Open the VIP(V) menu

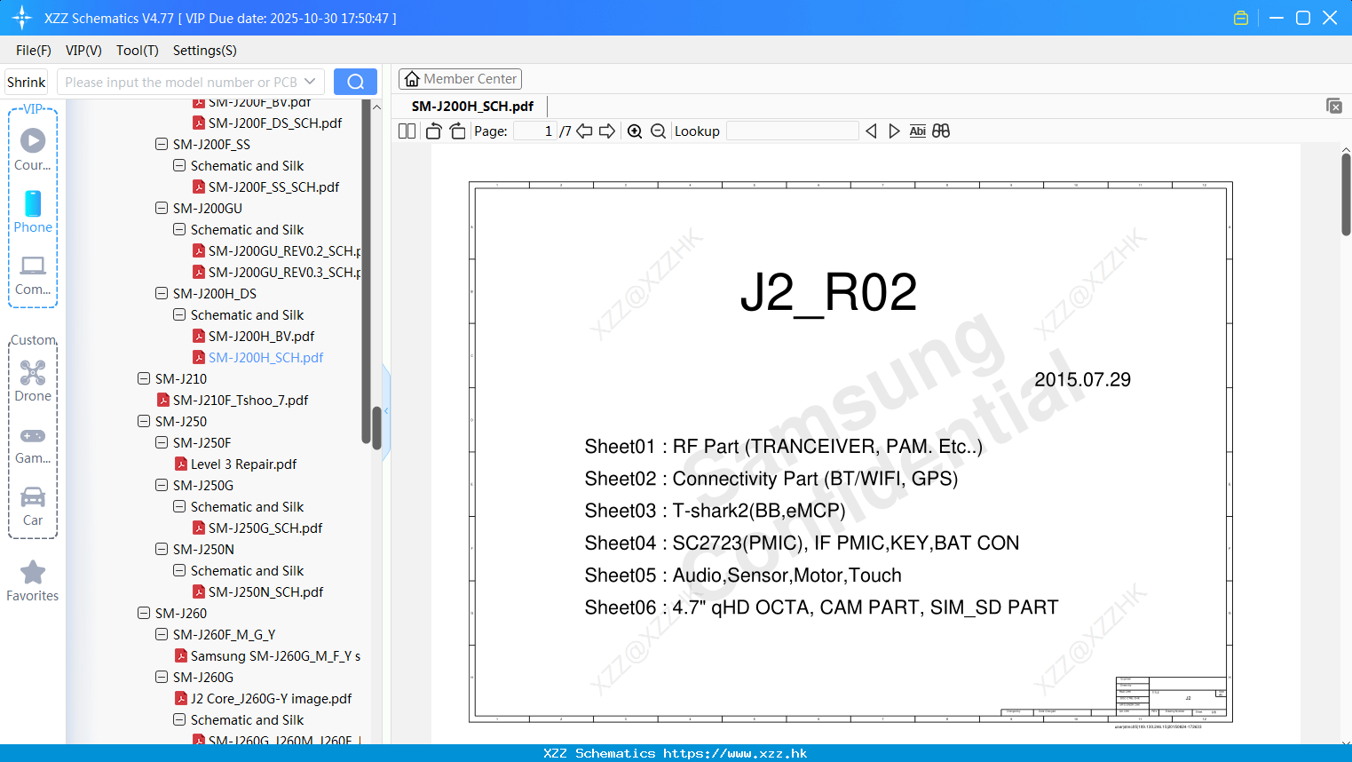pos(83,51)
